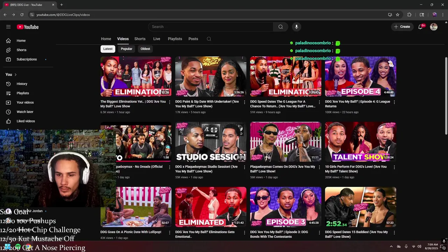
Task: Switch to the channel Playlists tab
Action: click(175, 39)
